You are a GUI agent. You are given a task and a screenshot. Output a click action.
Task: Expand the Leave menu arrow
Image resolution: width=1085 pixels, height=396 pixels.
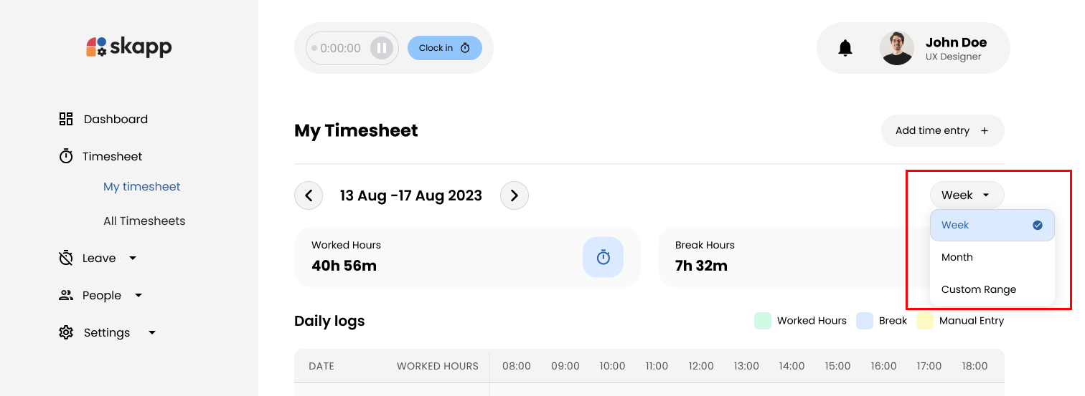pos(133,258)
